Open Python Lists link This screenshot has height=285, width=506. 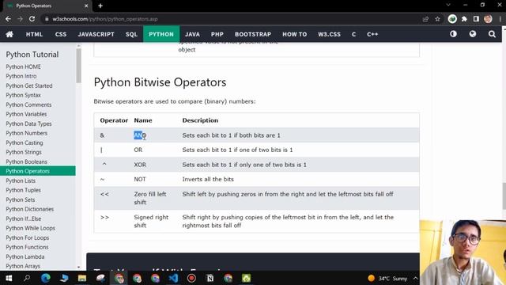click(21, 181)
